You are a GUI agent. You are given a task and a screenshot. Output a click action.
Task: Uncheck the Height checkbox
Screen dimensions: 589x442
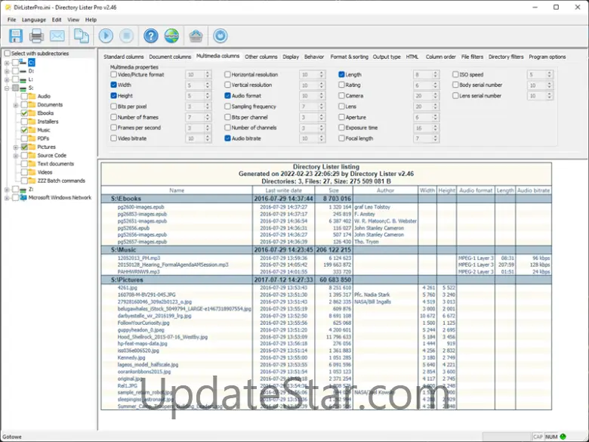113,95
